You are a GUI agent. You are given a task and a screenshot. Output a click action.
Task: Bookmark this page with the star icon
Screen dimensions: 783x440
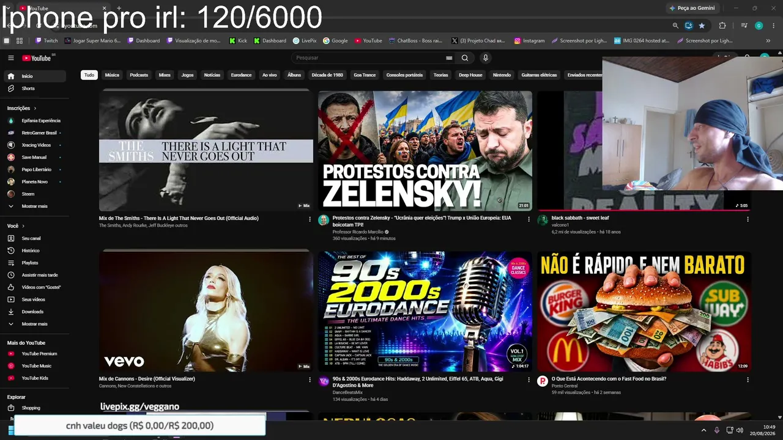coord(702,26)
